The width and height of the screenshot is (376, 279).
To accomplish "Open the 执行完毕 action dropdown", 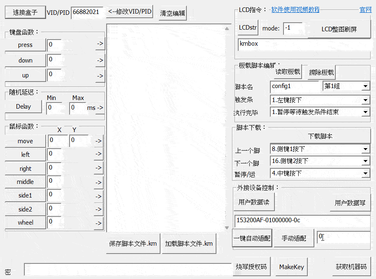I will pos(366,112).
